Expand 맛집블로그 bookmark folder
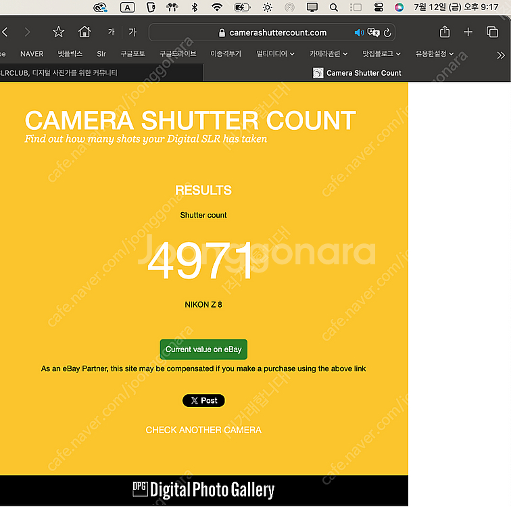511x507 pixels. pos(381,54)
